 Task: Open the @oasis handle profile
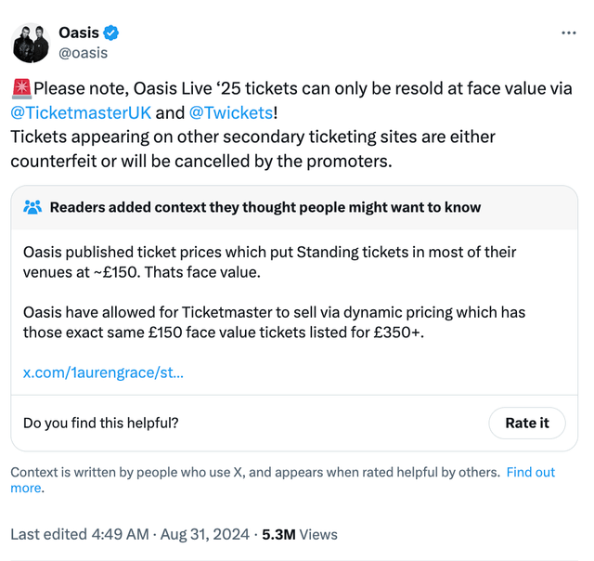[84, 53]
